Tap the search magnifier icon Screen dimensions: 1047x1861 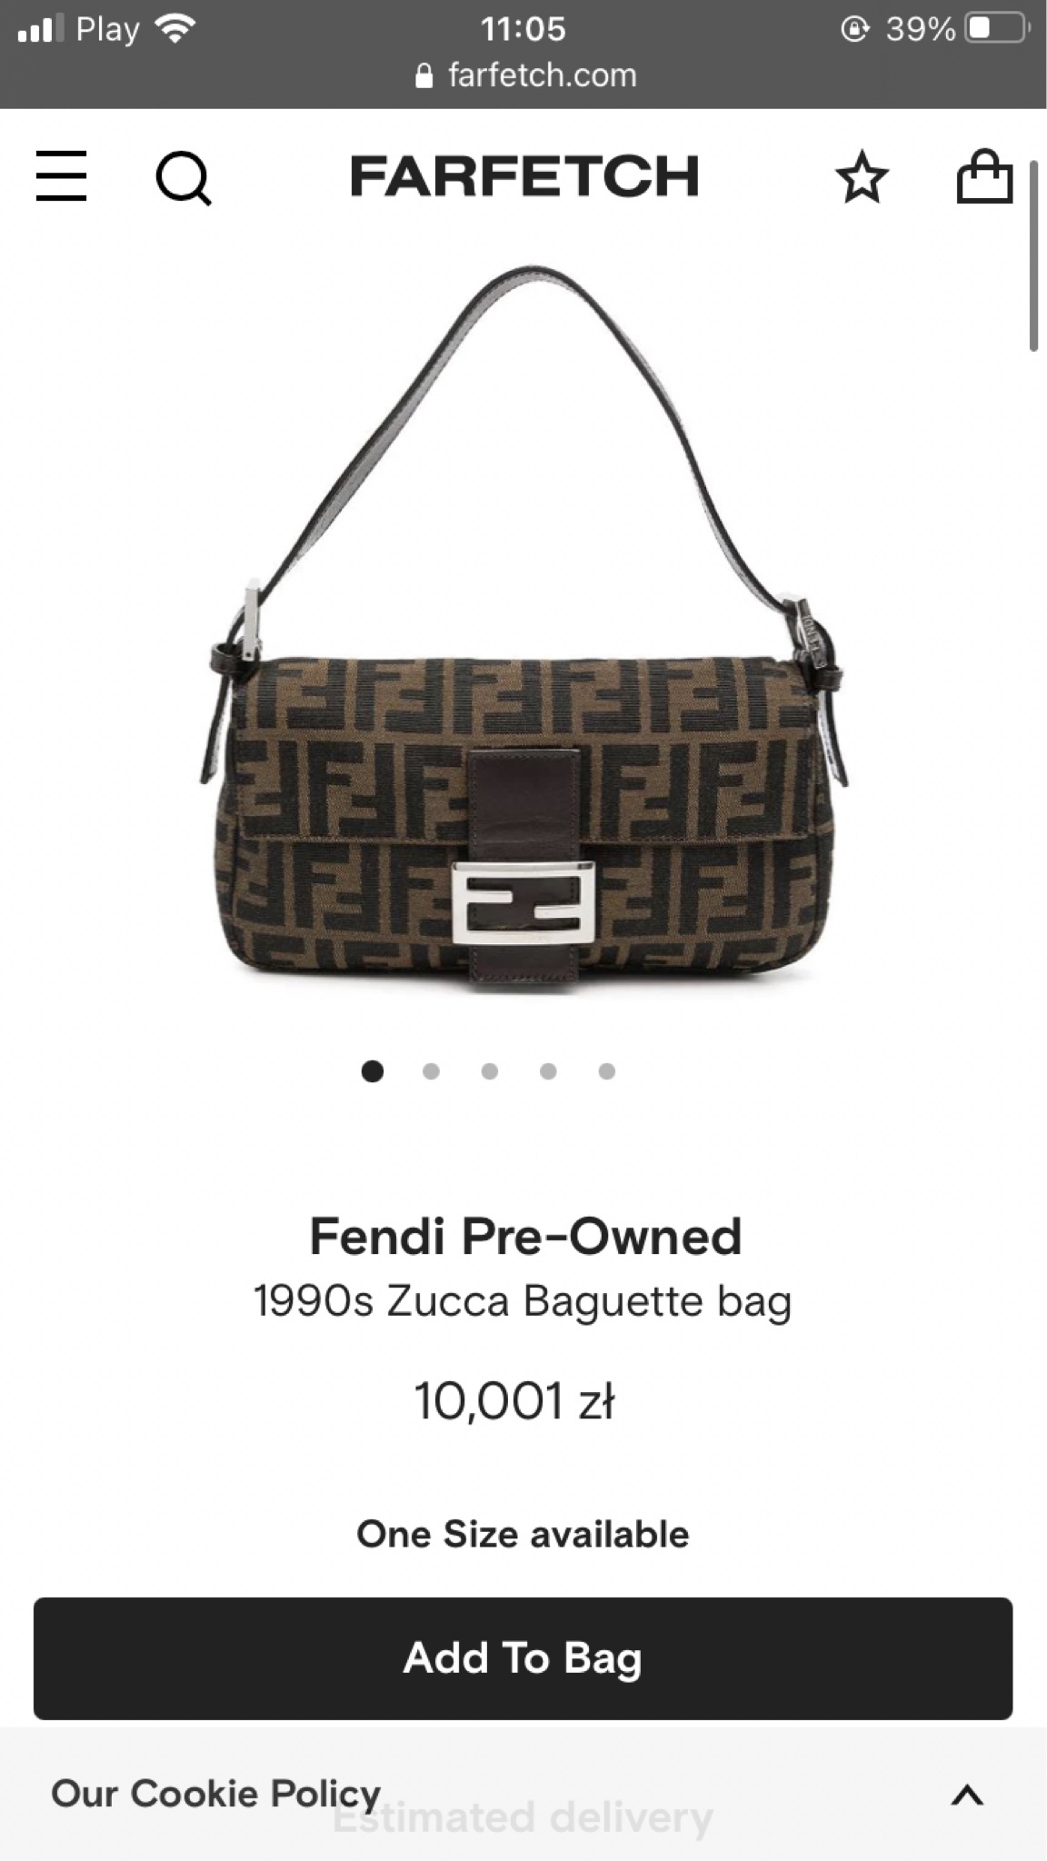click(184, 178)
